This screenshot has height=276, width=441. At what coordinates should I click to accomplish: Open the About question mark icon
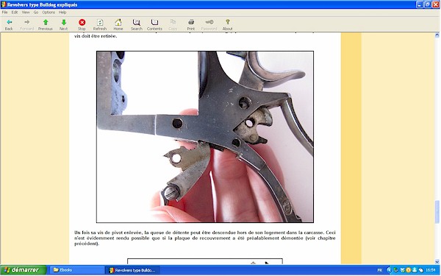coord(228,22)
